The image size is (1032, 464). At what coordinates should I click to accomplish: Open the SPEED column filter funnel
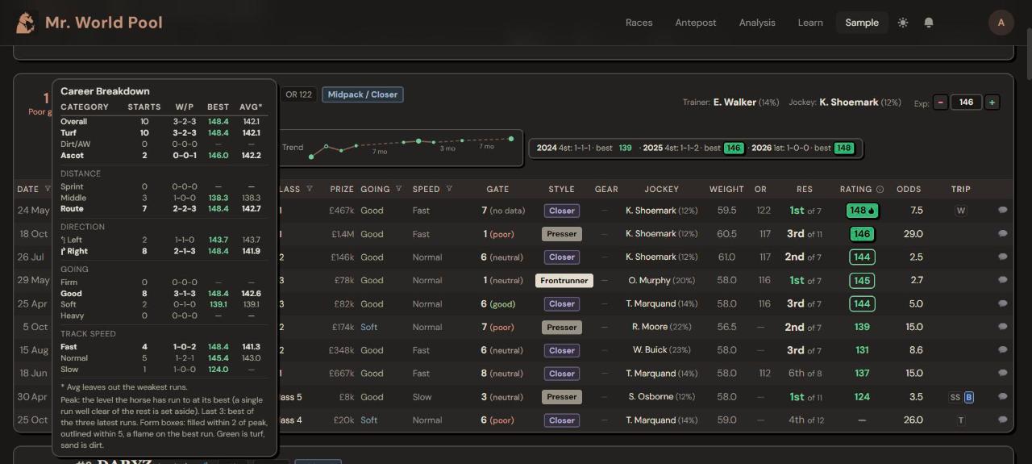point(449,190)
